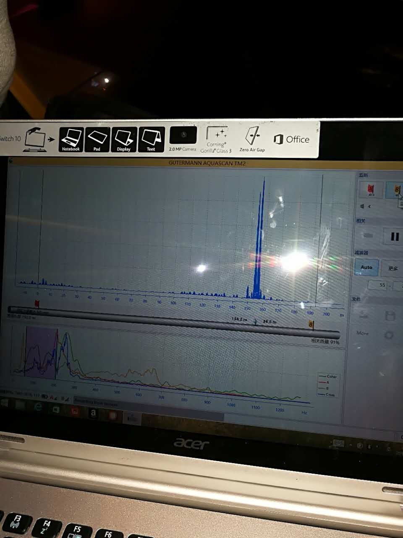Click the Coher legend entry

point(328,377)
